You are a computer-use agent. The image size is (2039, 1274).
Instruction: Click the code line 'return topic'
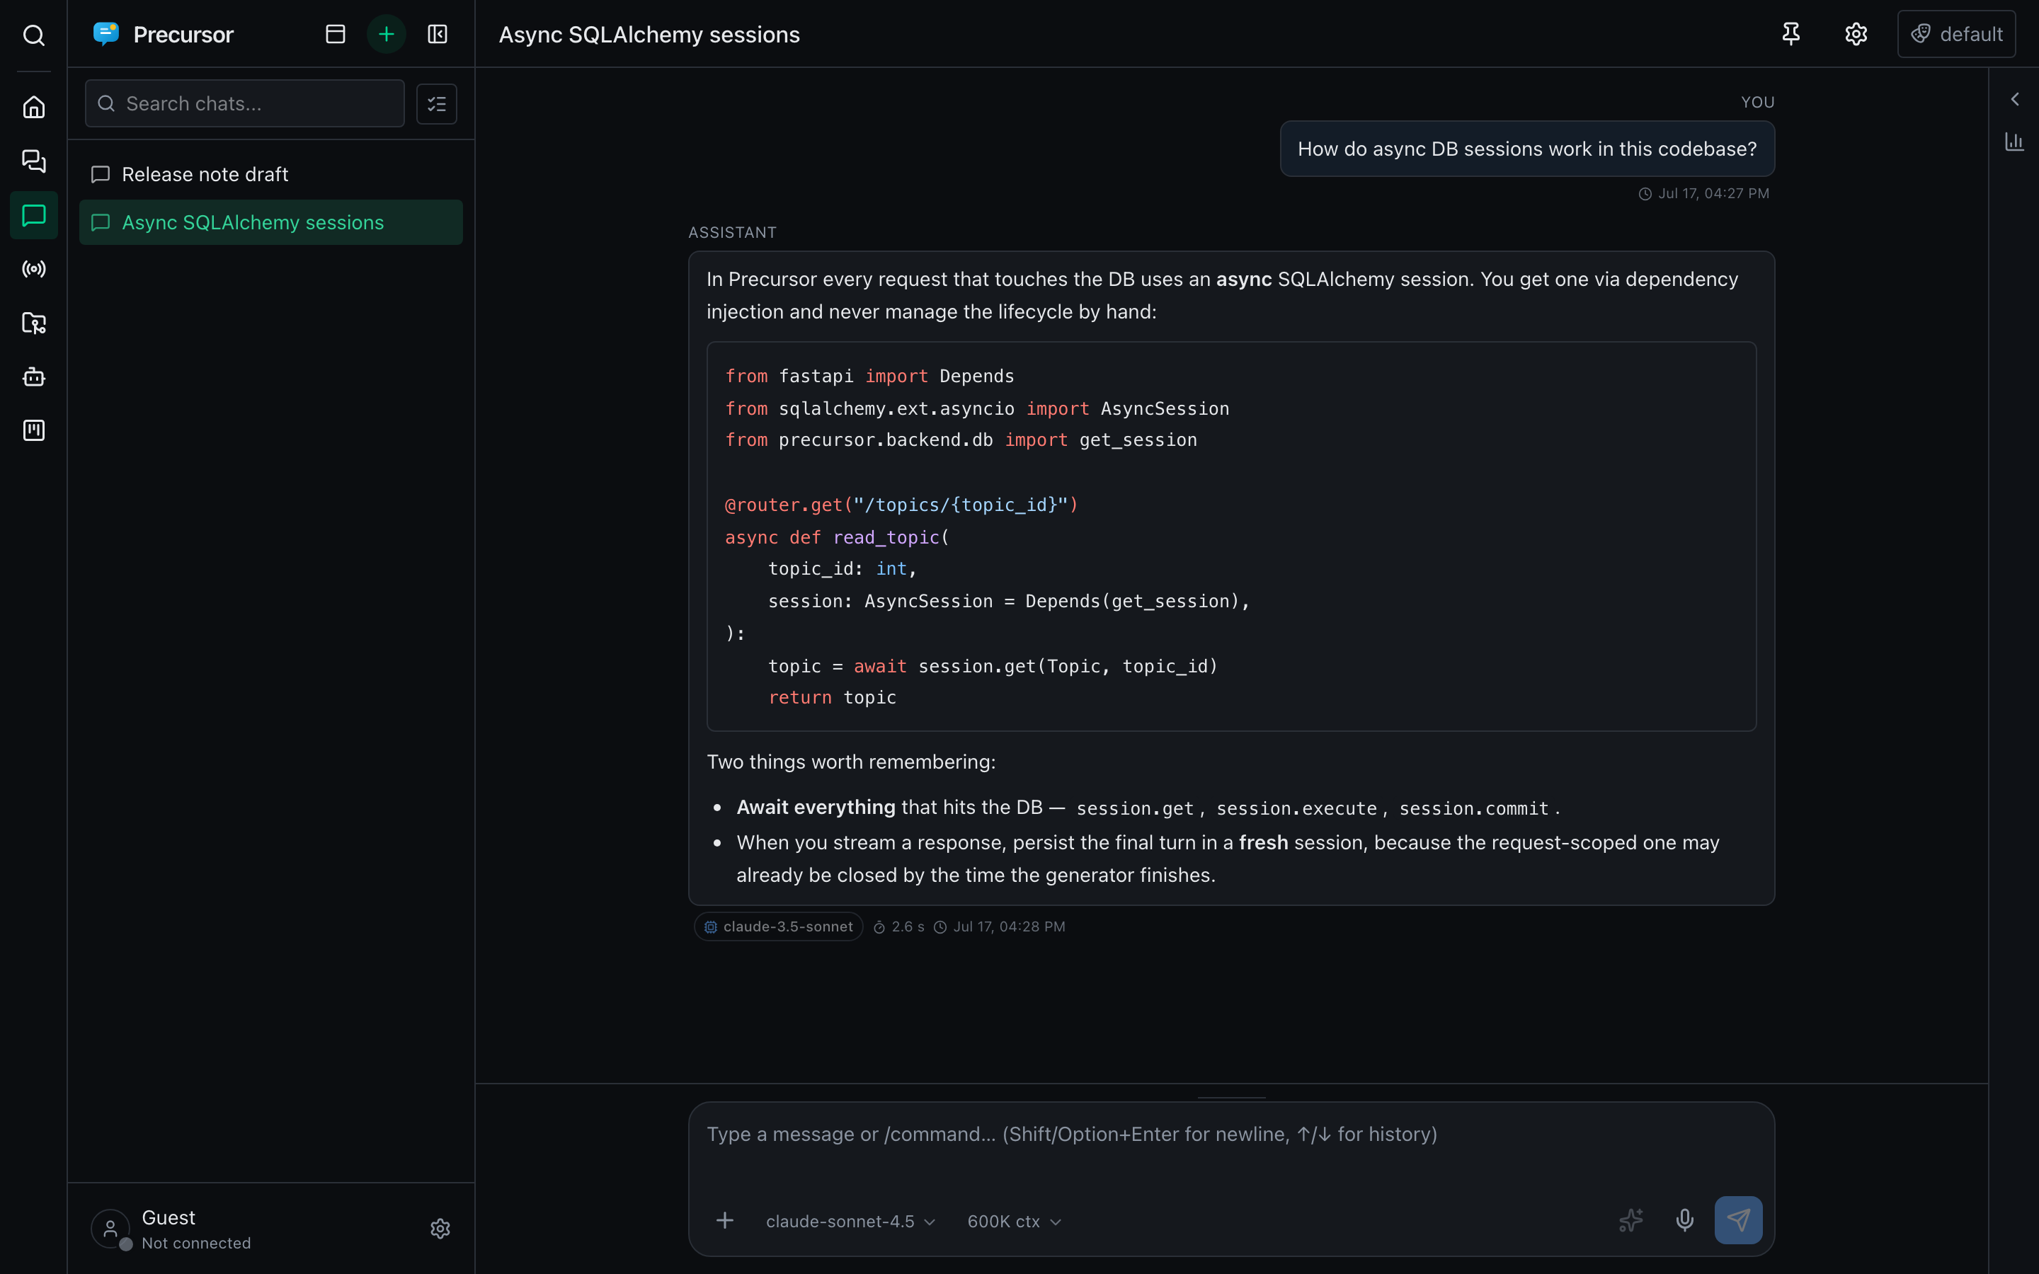pyautogui.click(x=832, y=698)
